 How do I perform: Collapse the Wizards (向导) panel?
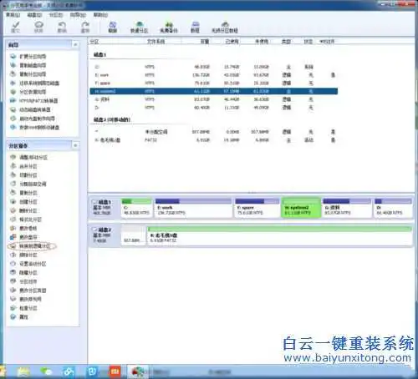click(75, 44)
